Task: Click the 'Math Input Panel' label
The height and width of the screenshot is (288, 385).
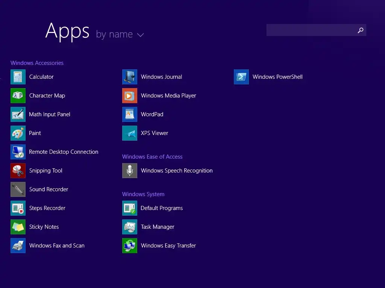Action: click(50, 114)
